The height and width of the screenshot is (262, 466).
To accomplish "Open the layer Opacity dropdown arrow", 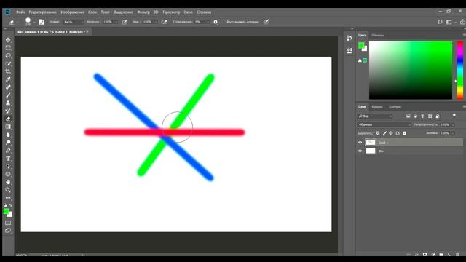I will 453,124.
